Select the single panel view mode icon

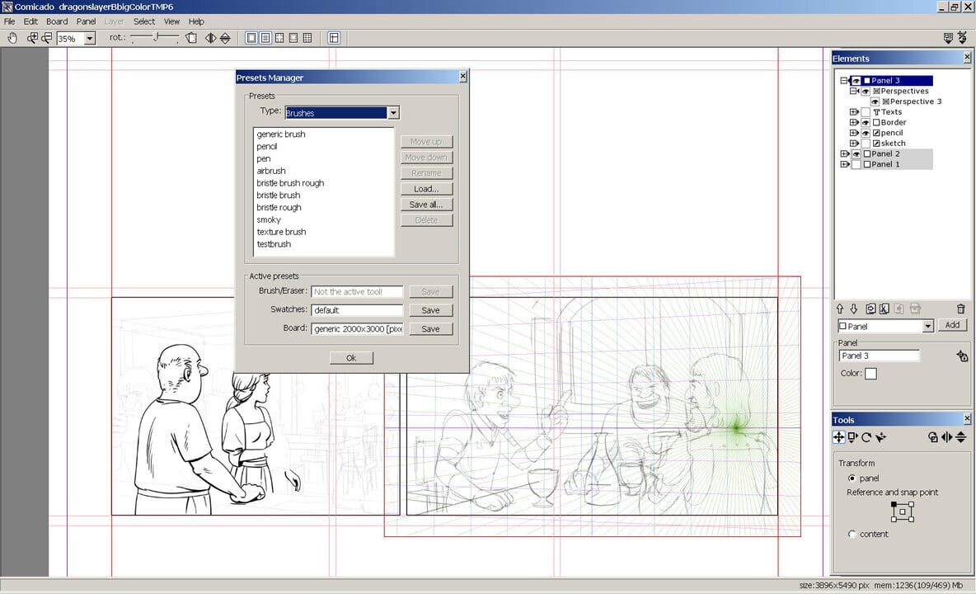pos(251,37)
